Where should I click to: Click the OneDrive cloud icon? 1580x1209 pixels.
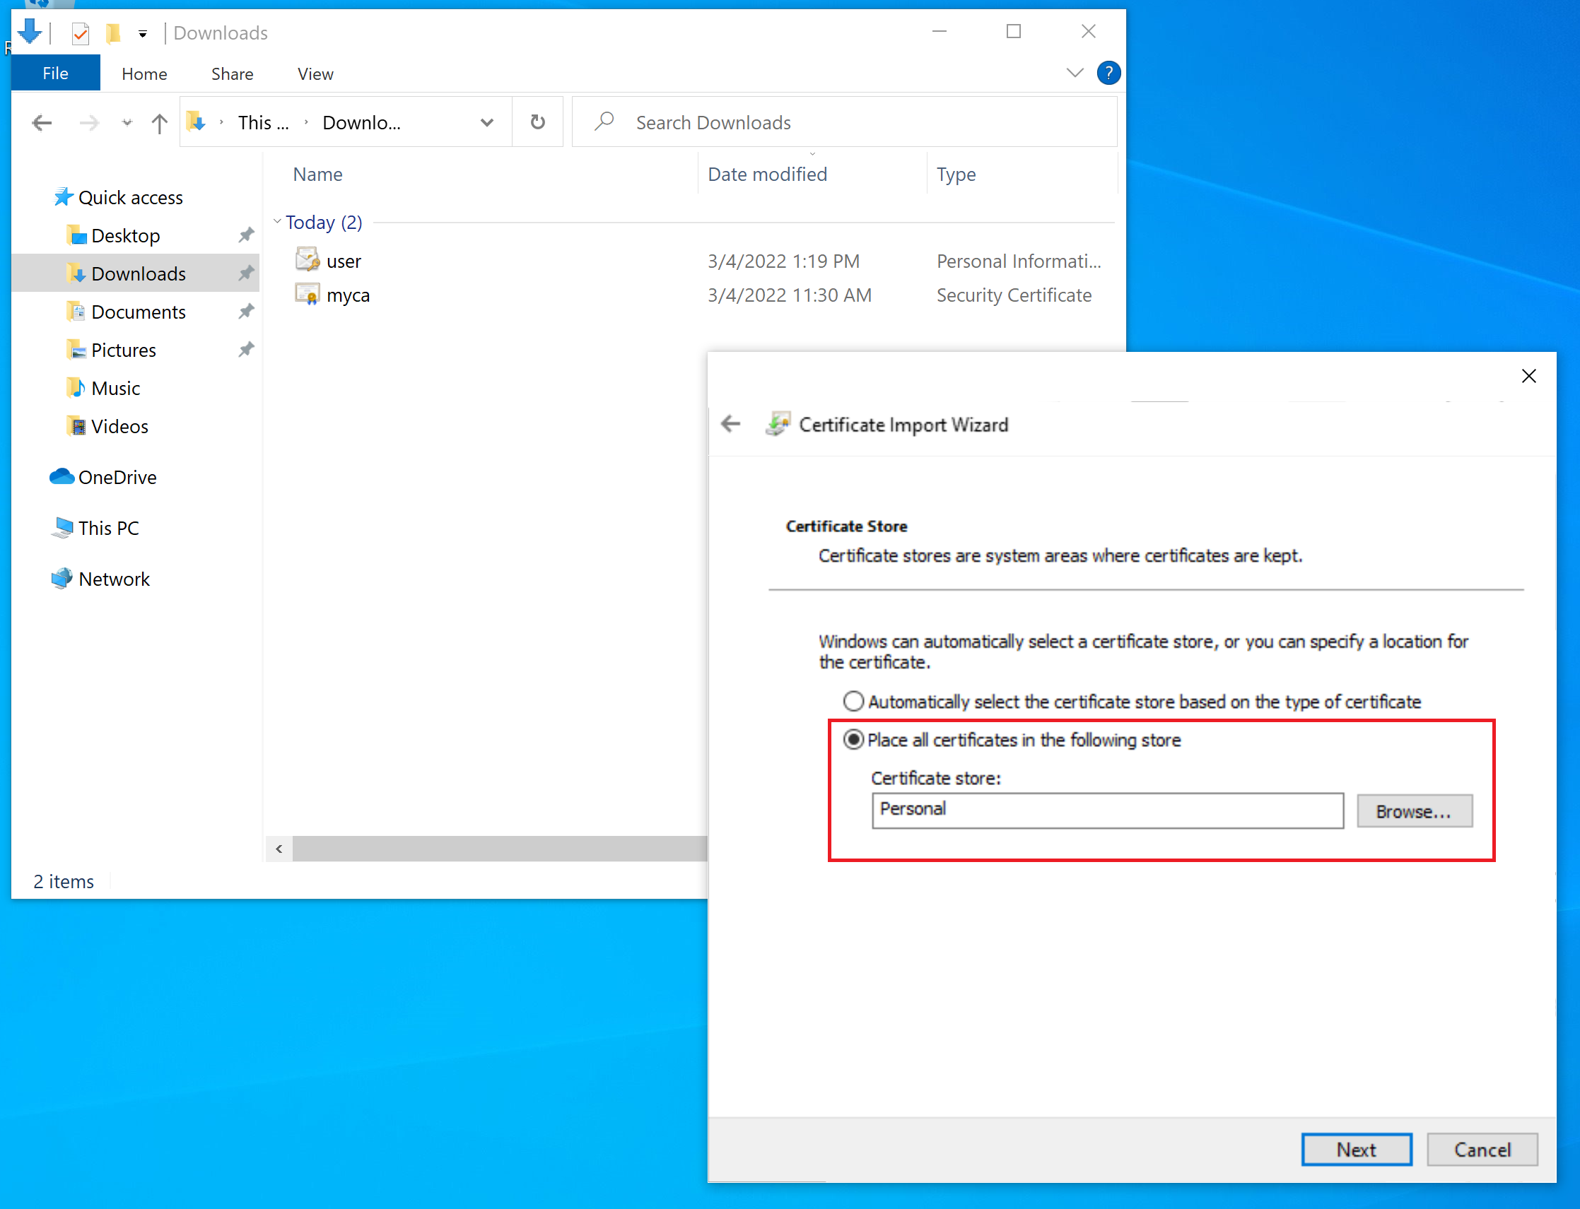point(62,476)
